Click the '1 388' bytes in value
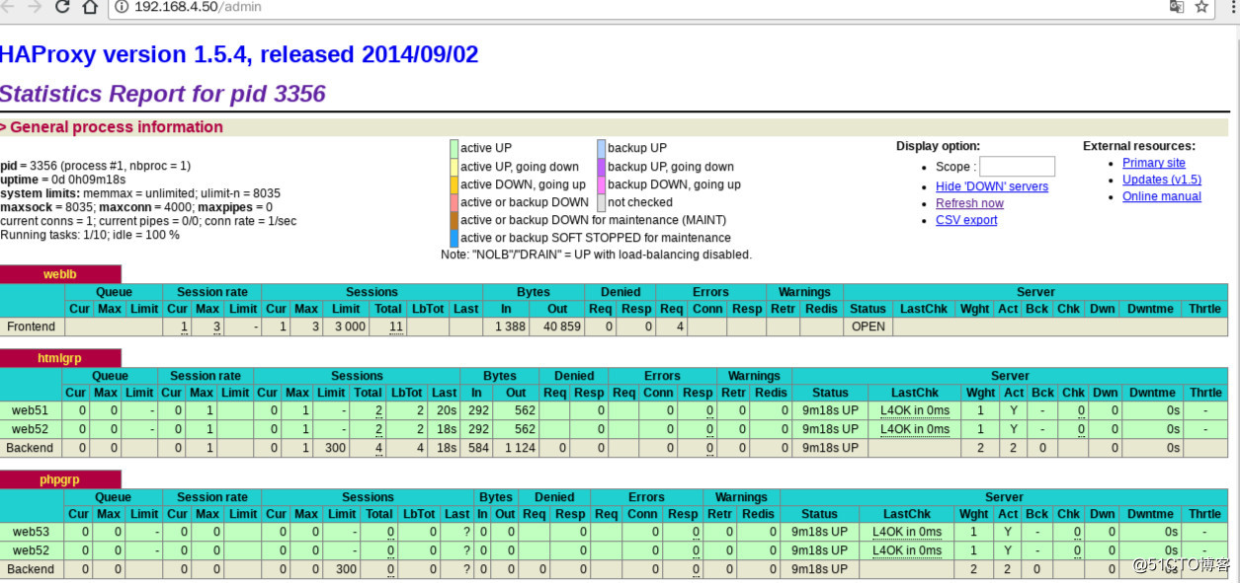The image size is (1240, 583). [x=510, y=327]
